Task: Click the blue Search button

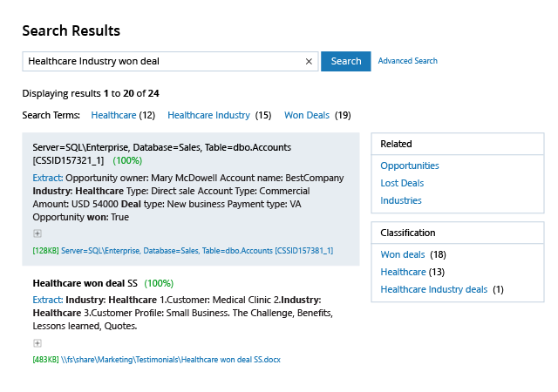Action: click(346, 62)
